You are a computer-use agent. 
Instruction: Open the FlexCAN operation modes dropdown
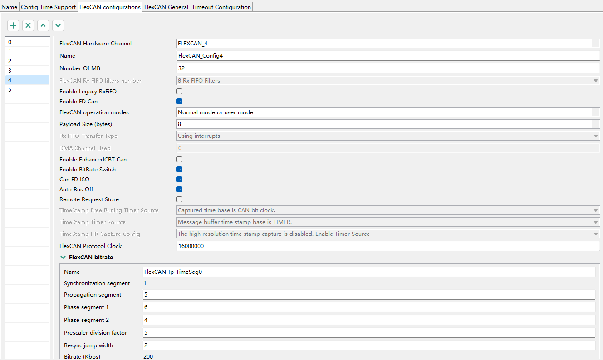click(596, 112)
